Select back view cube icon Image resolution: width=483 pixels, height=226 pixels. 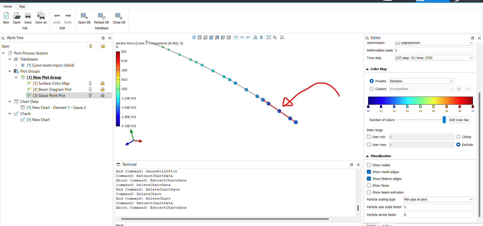coord(217,37)
